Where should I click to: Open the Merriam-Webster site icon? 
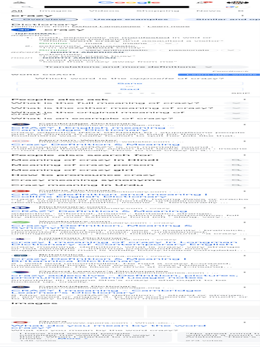point(21,141)
